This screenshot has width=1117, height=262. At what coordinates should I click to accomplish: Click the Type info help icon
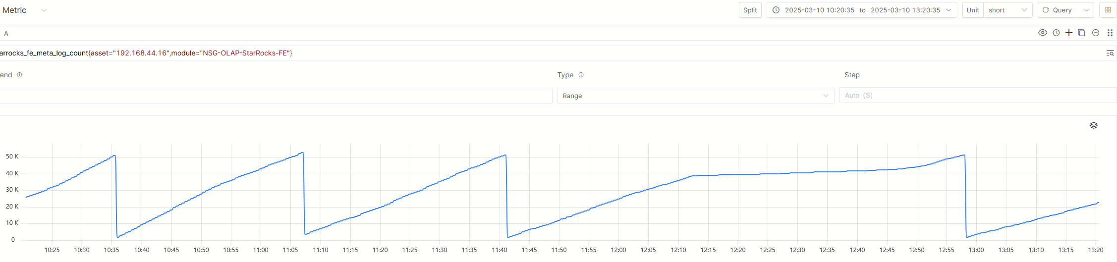click(x=581, y=75)
